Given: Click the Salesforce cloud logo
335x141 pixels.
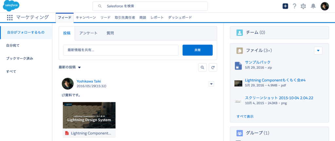Looking at the screenshot, I should pyautogui.click(x=11, y=6).
